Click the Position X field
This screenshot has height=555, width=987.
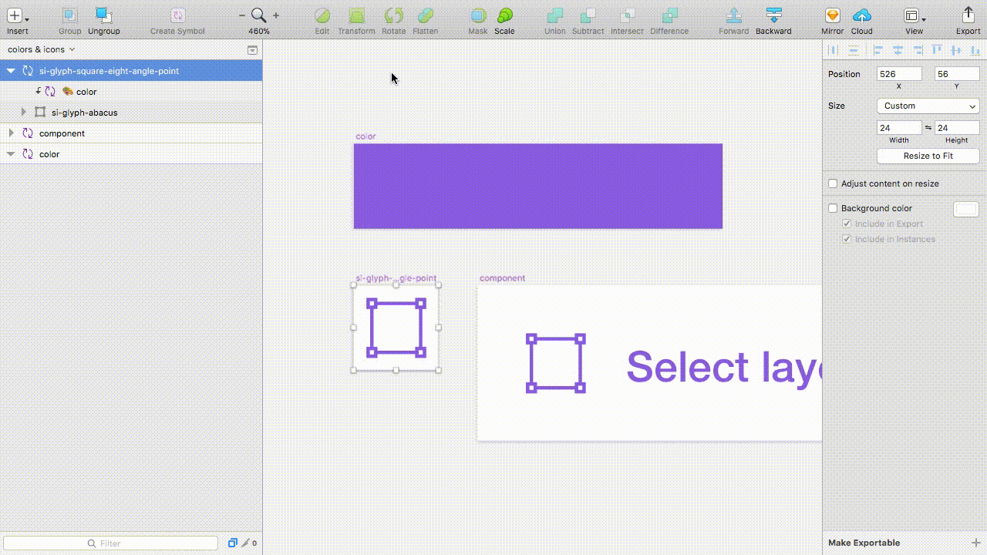(x=900, y=74)
